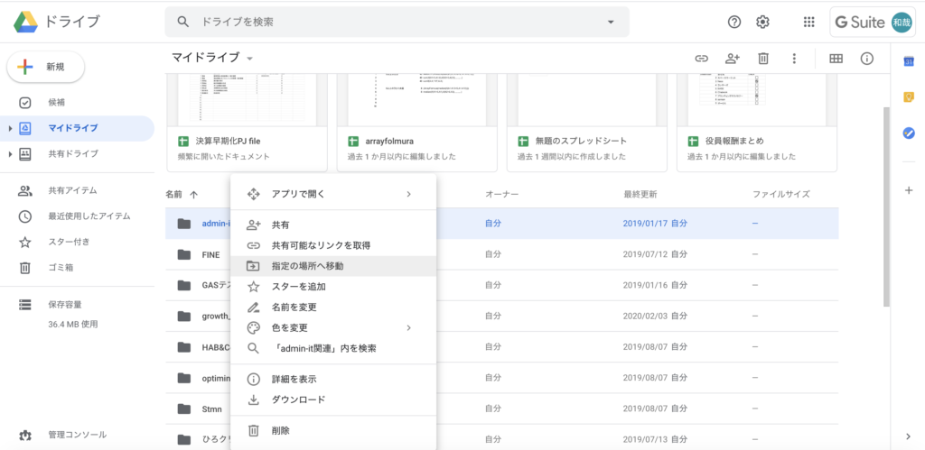Choose 指定の場所へ移動 menu item

pos(333,266)
